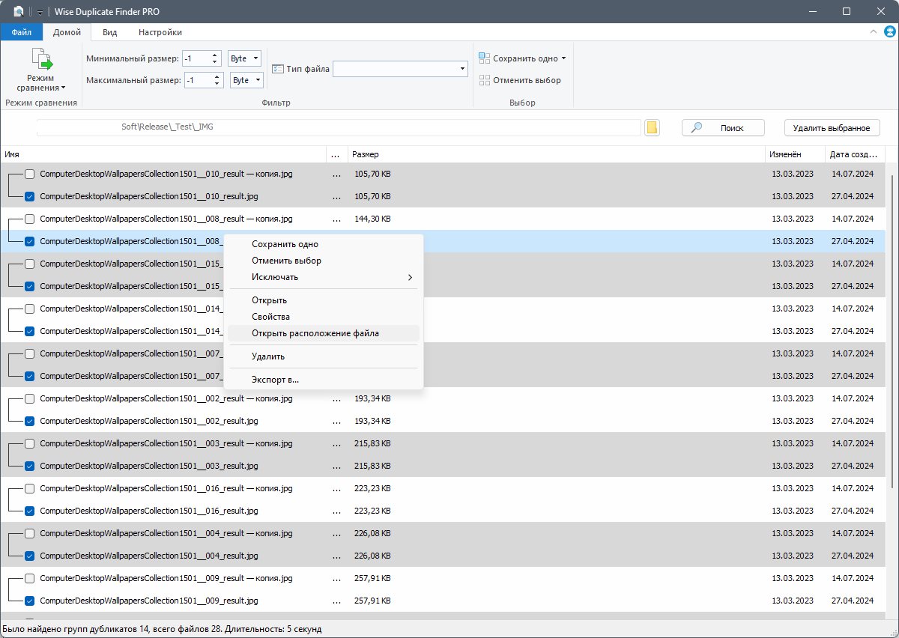The width and height of the screenshot is (899, 638).
Task: Choose Открыть расположение файла menu entry
Action: click(x=324, y=333)
